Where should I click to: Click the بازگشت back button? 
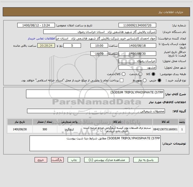click(57, 160)
